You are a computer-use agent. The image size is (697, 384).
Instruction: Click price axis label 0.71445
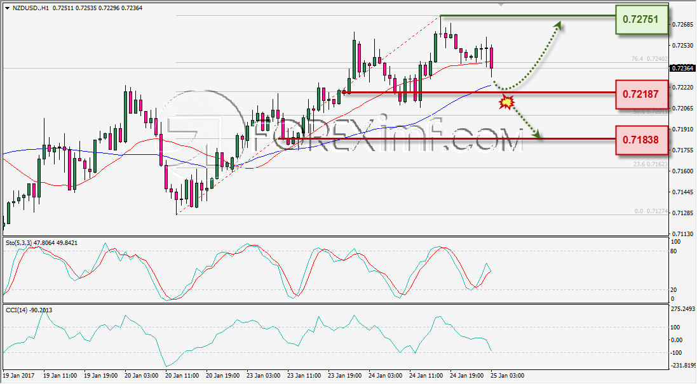pyautogui.click(x=683, y=192)
